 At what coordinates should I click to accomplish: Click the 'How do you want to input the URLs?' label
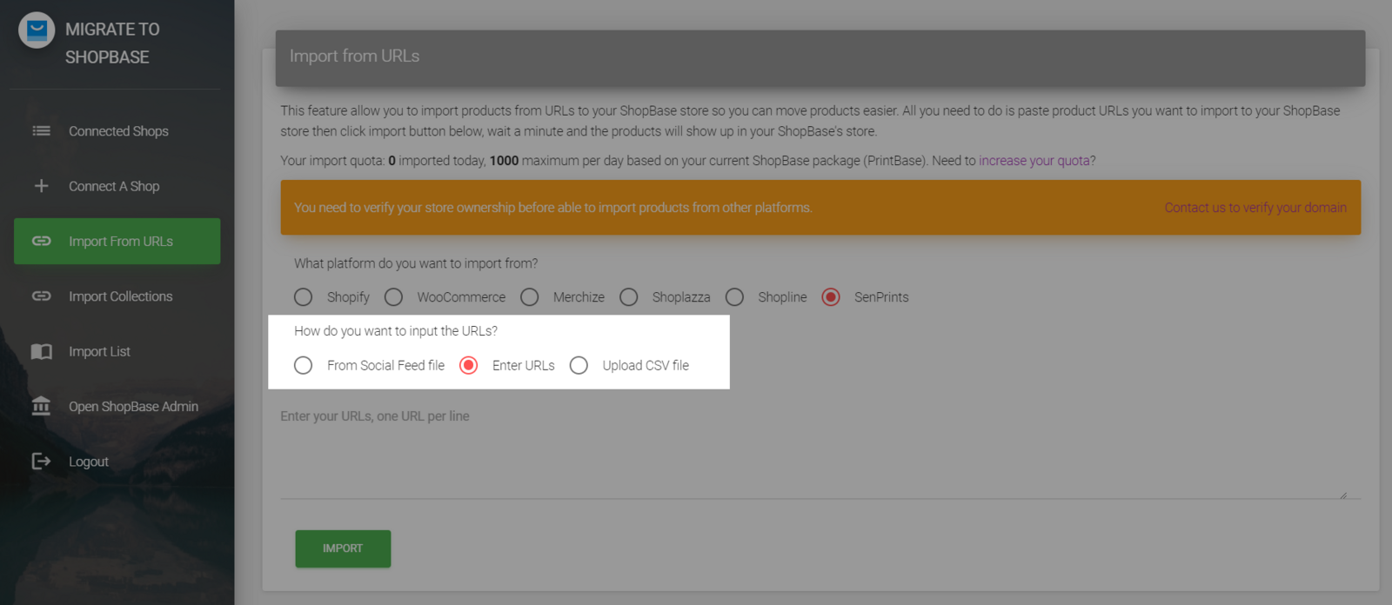point(396,331)
